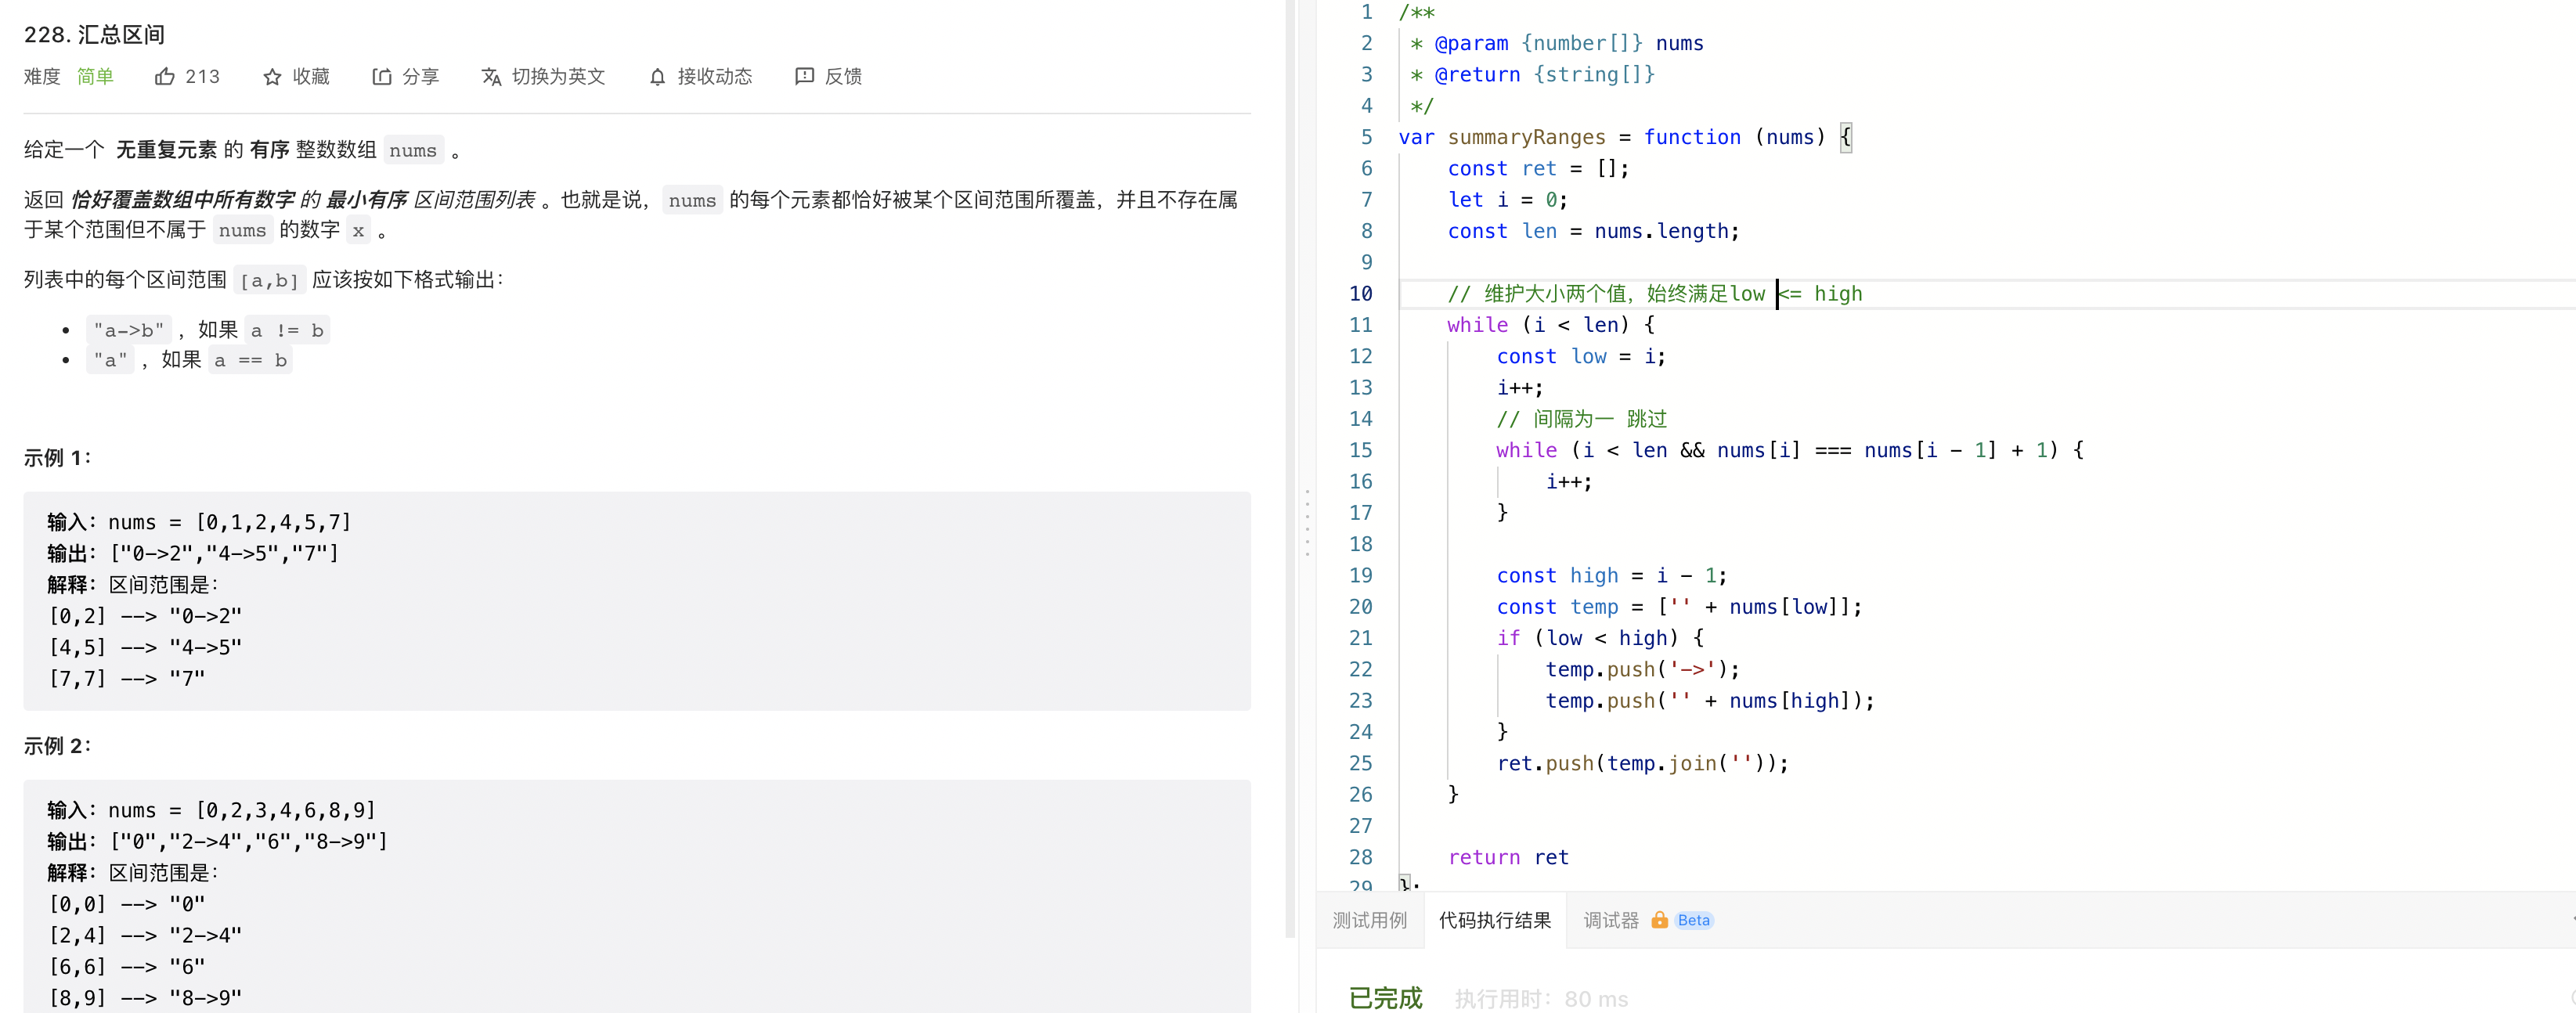Click the 接收动态 button label
This screenshot has height=1013, width=2576.
[x=714, y=76]
